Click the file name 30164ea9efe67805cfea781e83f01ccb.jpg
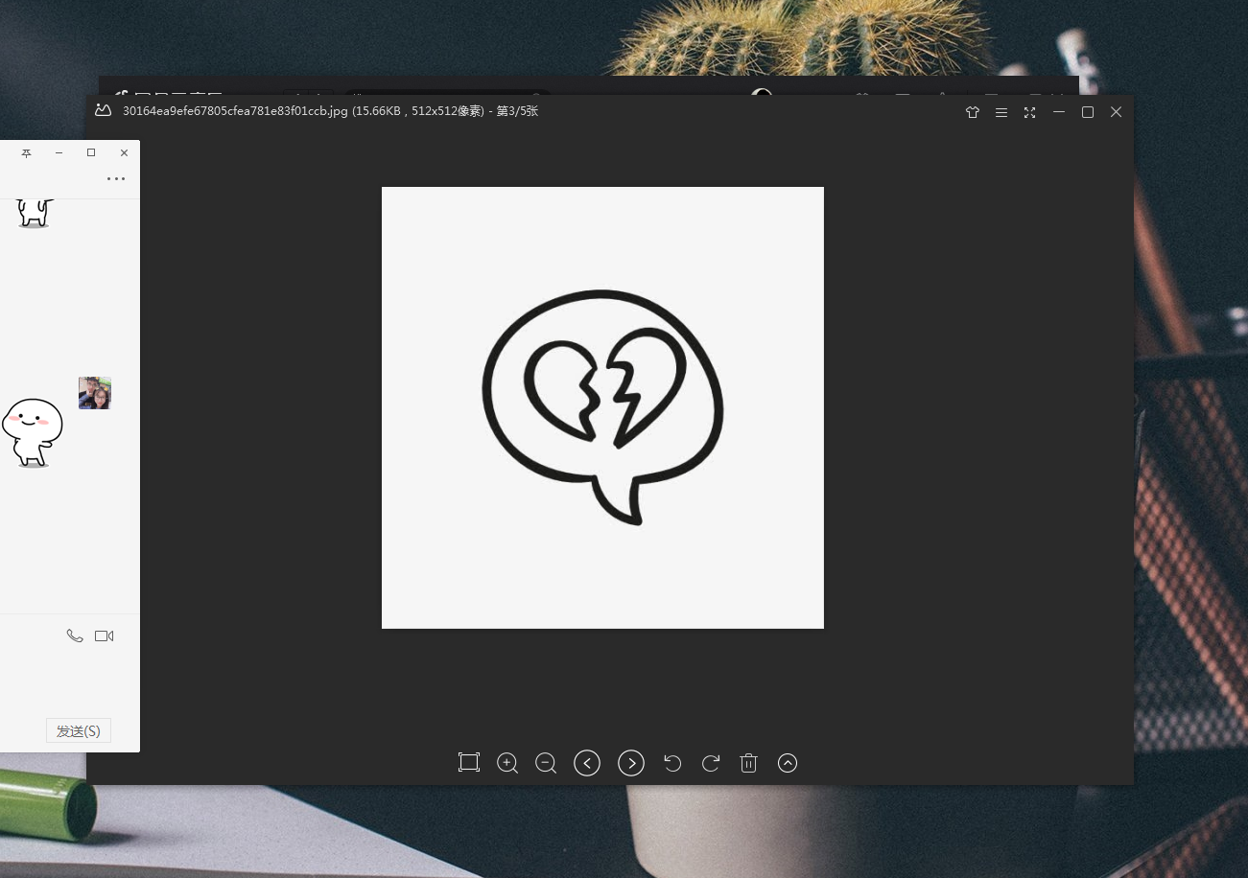The image size is (1248, 878). (x=235, y=111)
